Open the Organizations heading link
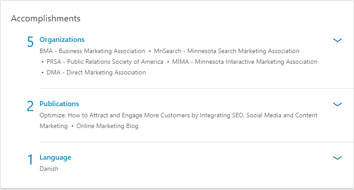354x190 pixels. (62, 40)
